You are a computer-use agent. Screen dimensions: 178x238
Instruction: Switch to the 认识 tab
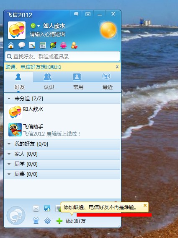pos(49,82)
